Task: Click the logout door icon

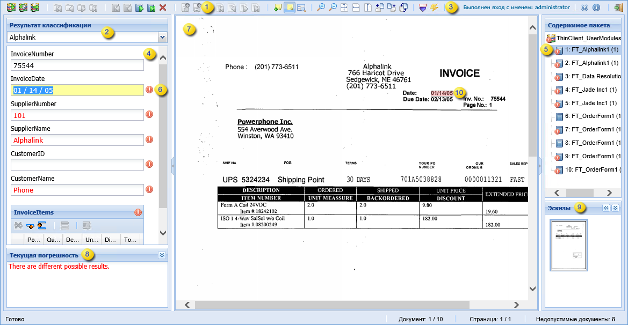Action: pos(617,8)
